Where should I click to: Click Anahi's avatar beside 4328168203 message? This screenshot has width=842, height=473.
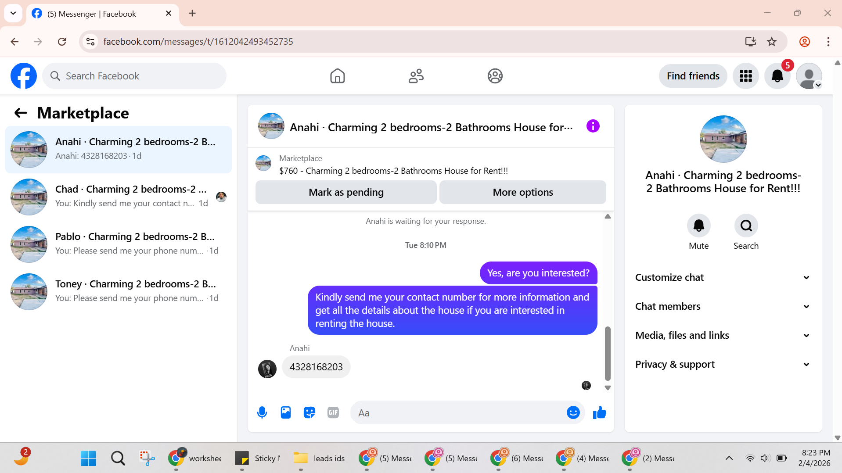point(267,369)
